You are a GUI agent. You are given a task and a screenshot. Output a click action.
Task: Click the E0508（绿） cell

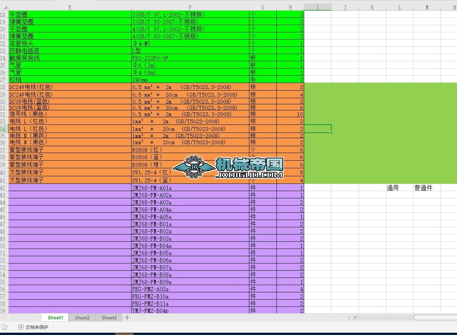coord(190,164)
